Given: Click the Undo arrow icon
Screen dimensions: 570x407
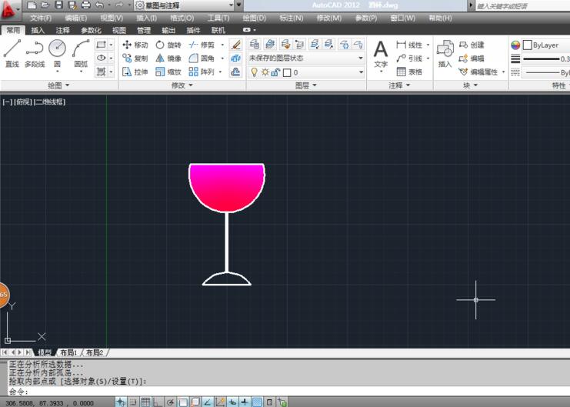Looking at the screenshot, I should pyautogui.click(x=99, y=5).
